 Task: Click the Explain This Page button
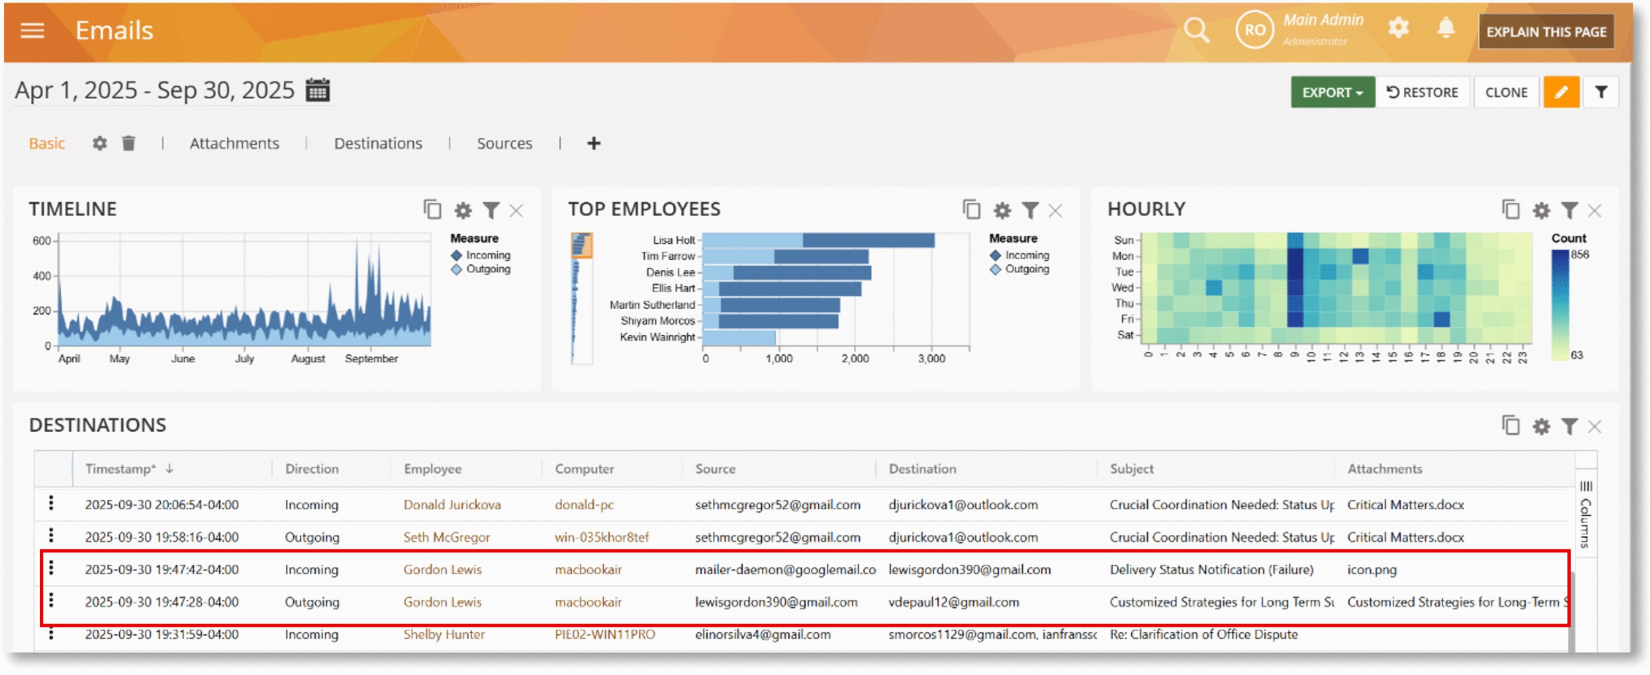(1546, 32)
